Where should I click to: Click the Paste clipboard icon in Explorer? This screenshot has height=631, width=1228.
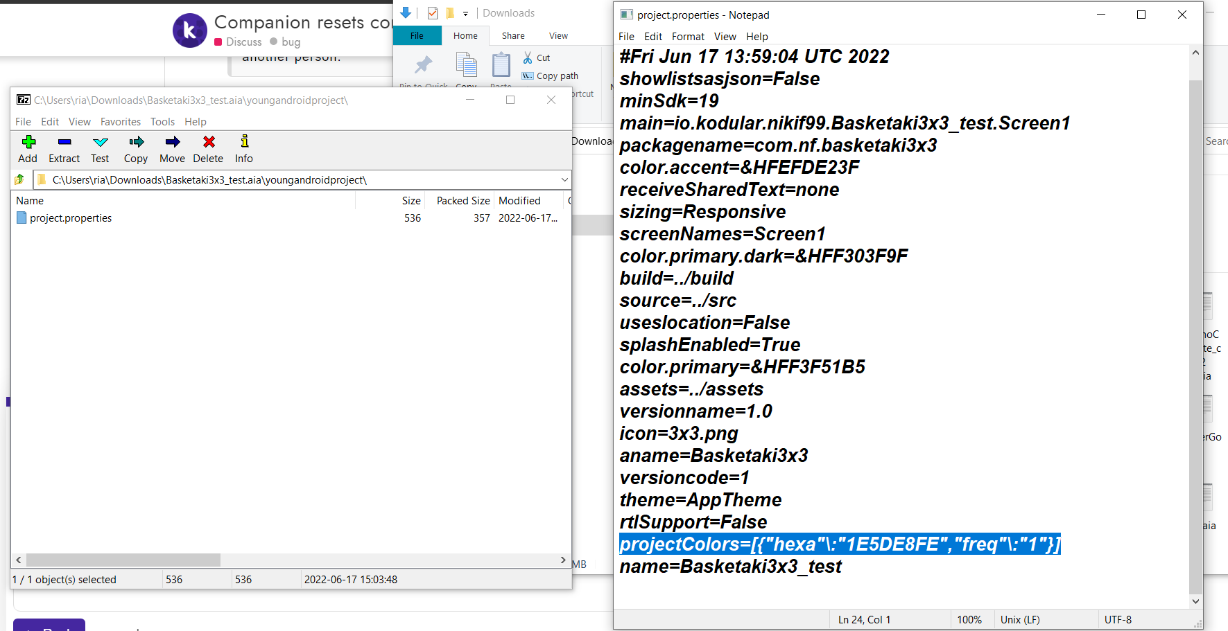501,65
